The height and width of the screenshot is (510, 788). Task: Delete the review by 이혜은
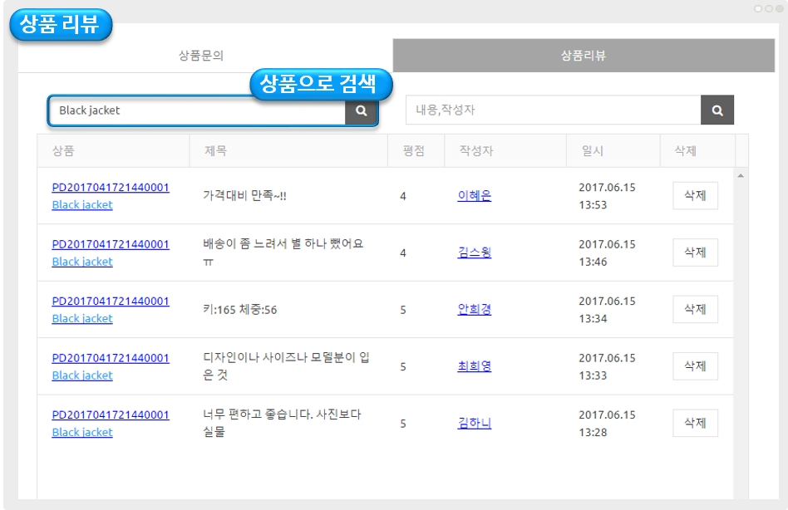[x=694, y=196]
